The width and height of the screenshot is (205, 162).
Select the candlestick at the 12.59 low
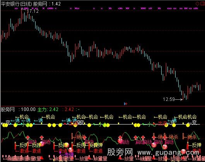(183, 95)
